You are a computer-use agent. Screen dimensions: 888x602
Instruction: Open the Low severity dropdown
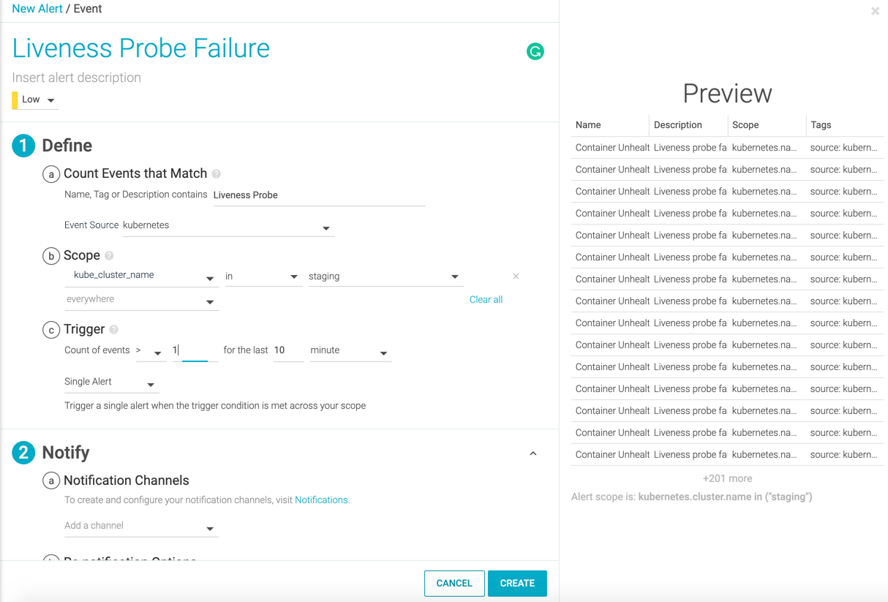click(36, 100)
